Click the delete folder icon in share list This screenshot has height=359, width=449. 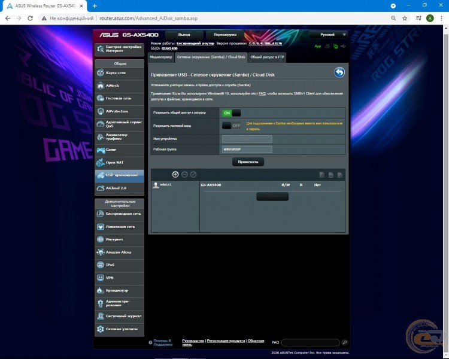click(330, 175)
